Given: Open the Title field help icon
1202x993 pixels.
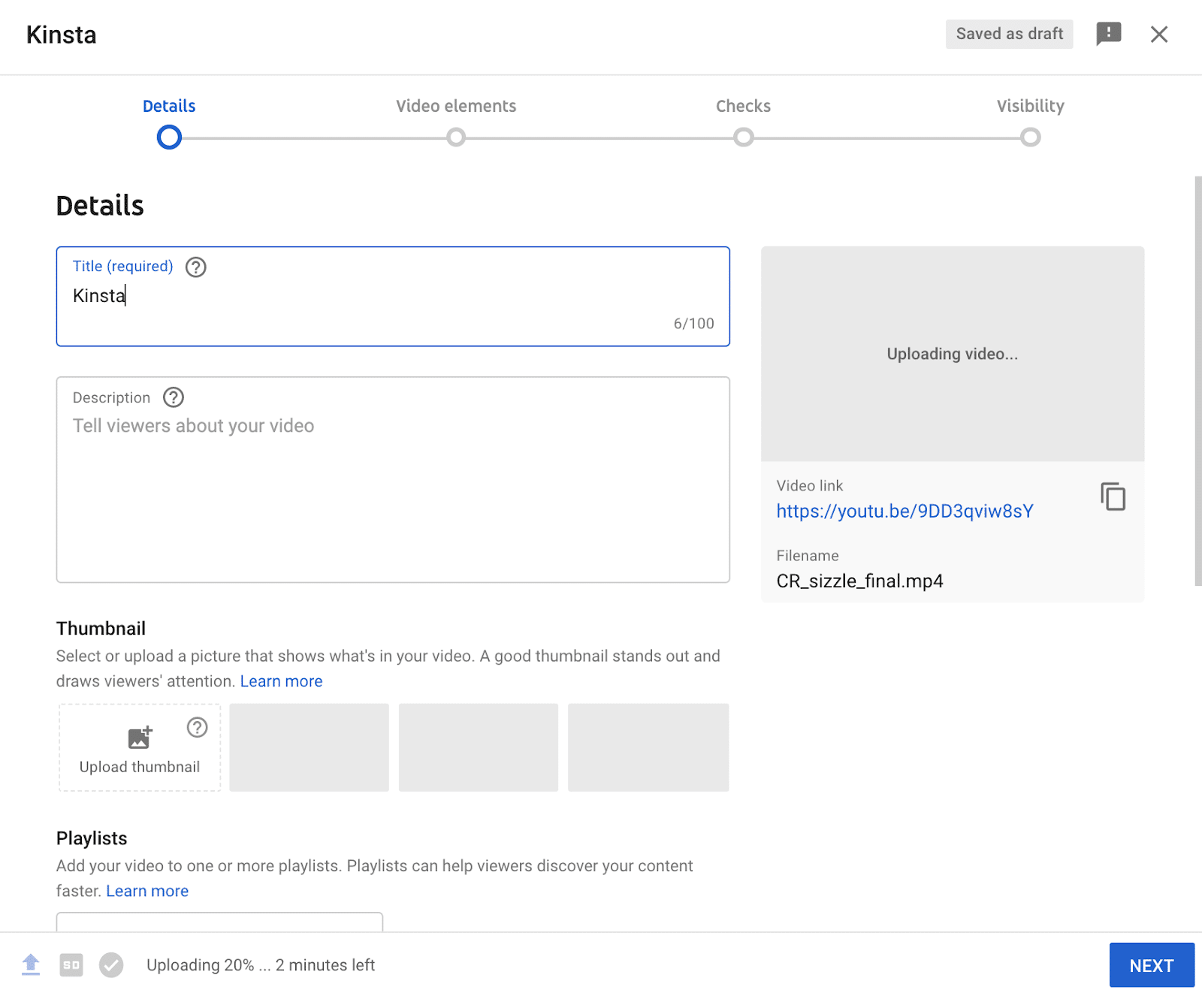Looking at the screenshot, I should 195,267.
